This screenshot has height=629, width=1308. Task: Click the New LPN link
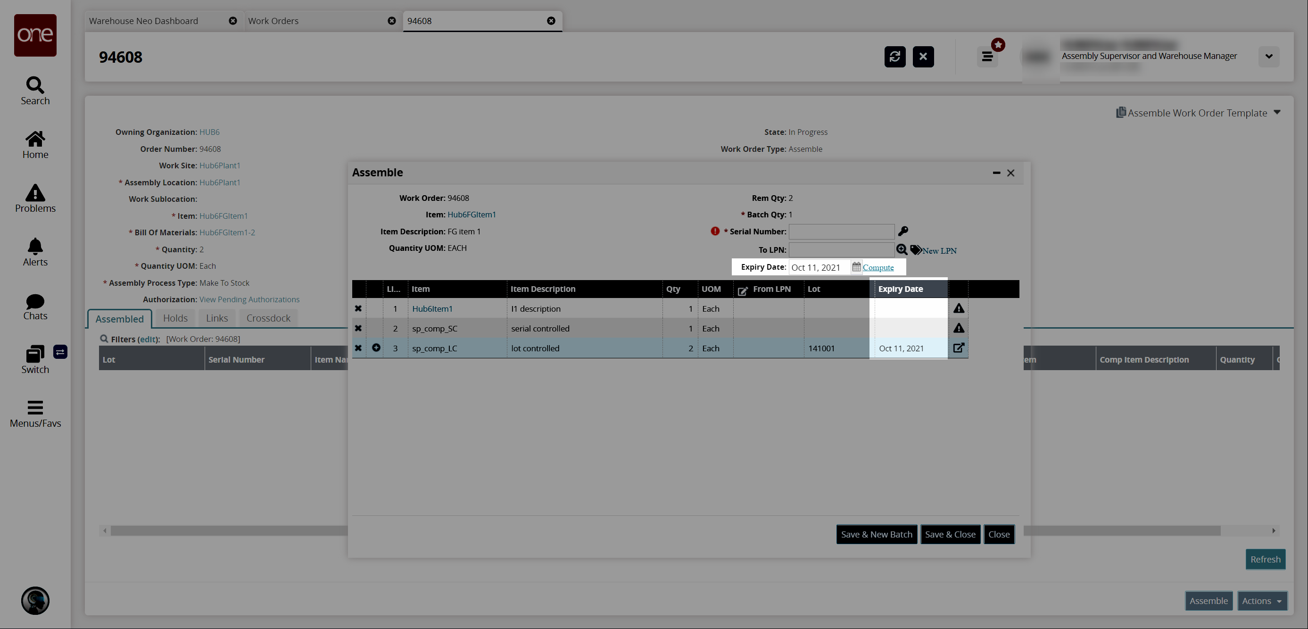point(939,250)
